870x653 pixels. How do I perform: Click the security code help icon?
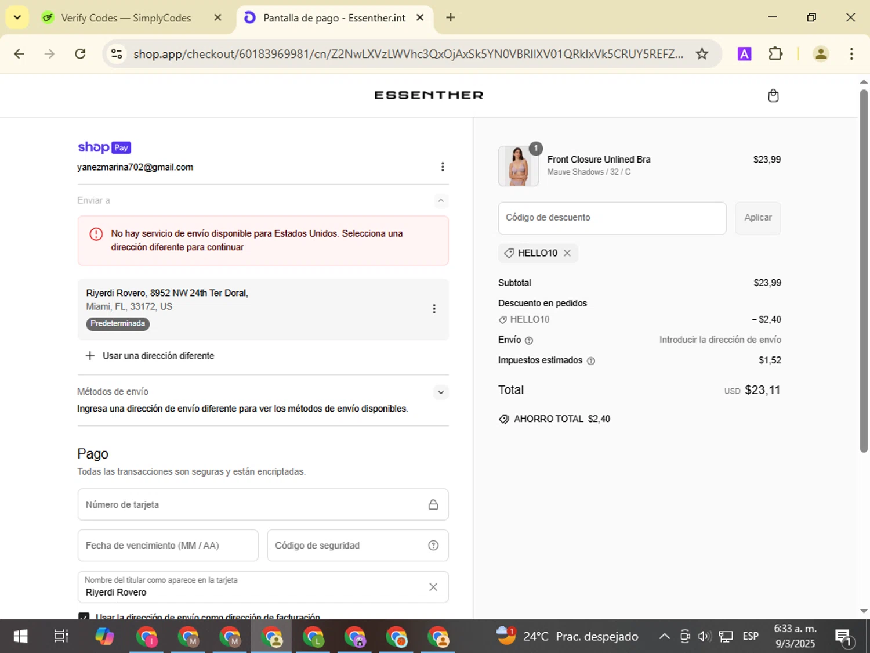click(433, 545)
